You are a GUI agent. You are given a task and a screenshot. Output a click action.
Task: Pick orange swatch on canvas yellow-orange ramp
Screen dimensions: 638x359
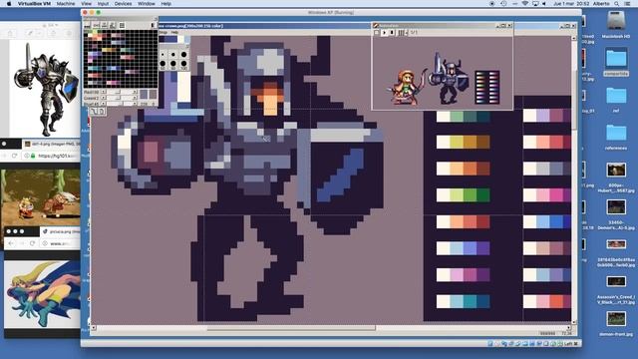[470, 142]
